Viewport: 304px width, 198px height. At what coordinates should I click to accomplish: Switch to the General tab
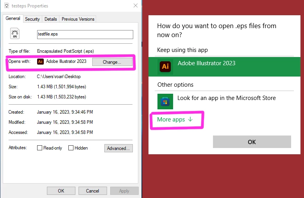pyautogui.click(x=13, y=18)
